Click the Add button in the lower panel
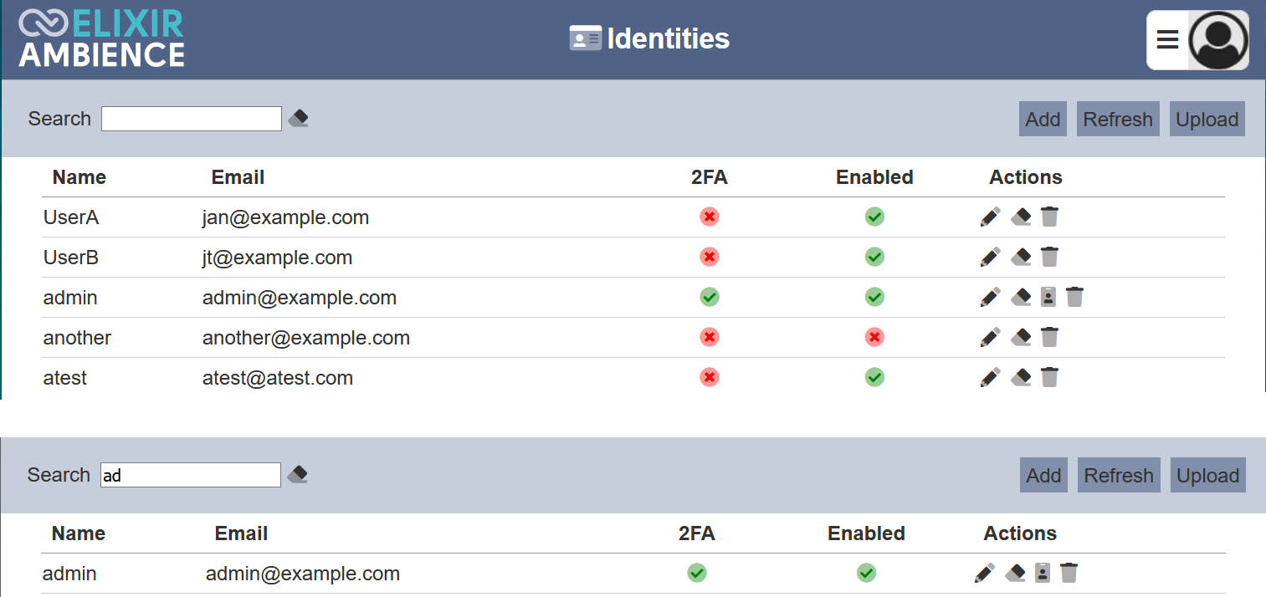The image size is (1266, 597). 1043,475
